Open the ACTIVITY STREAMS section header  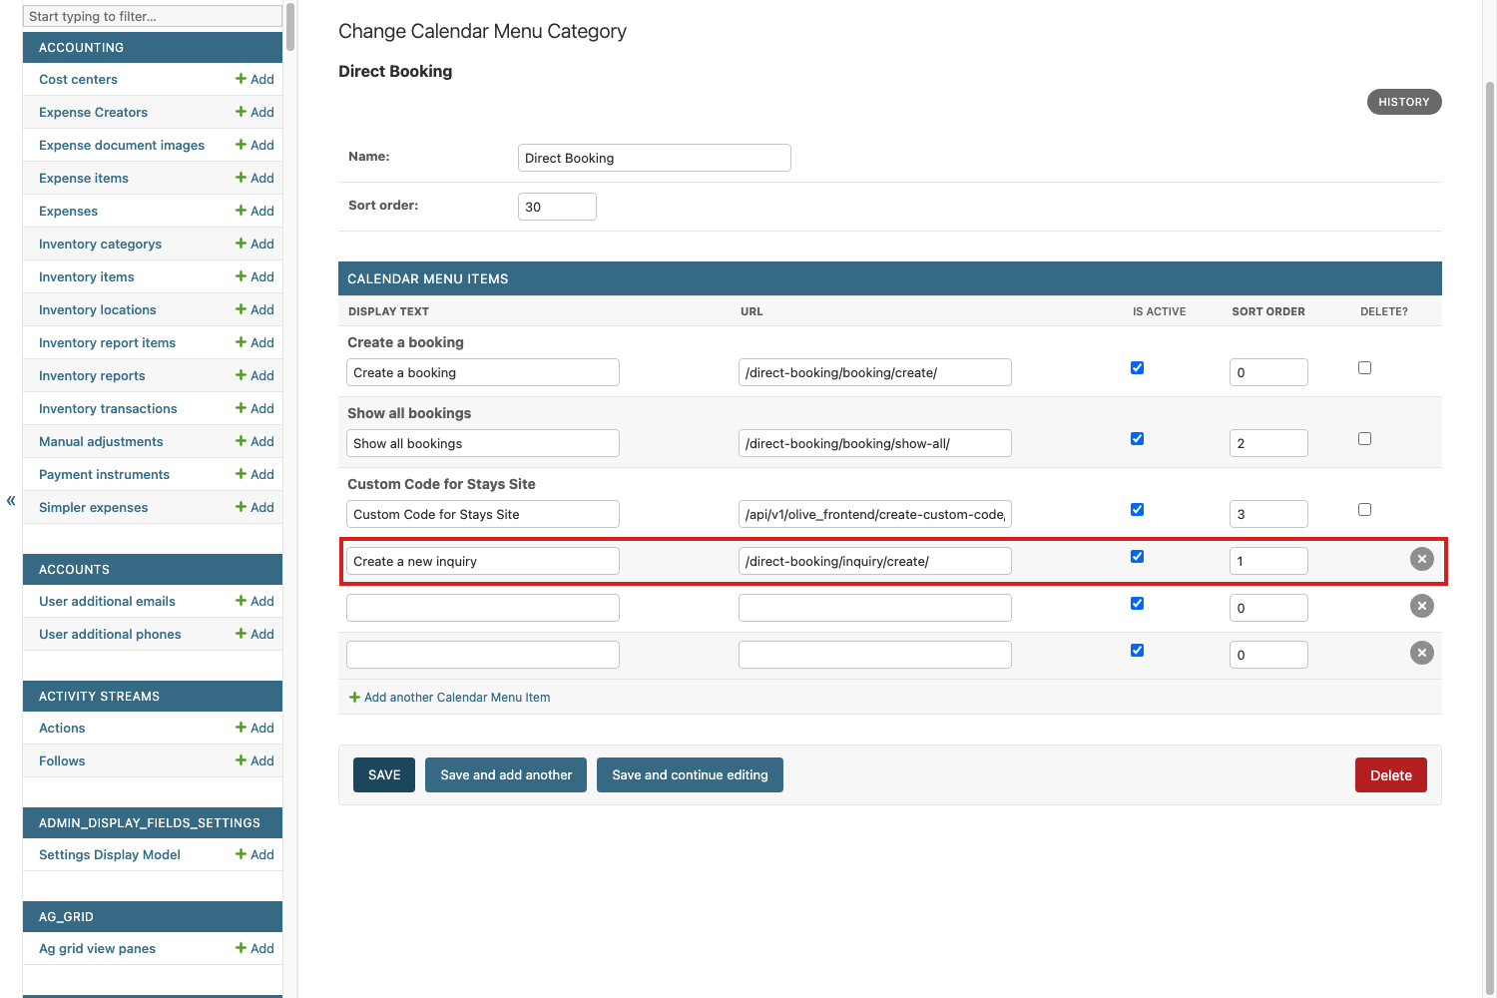click(100, 696)
